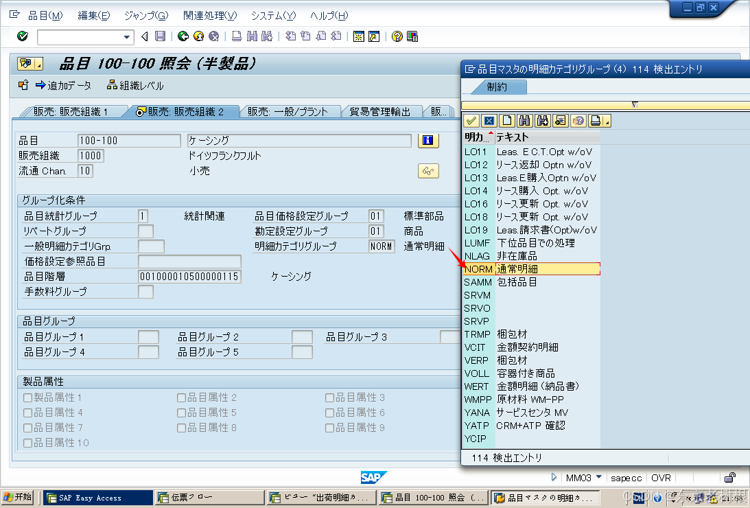The image size is (750, 508).
Task: Switch to 貿易管理輸出 tab
Action: pos(379,111)
